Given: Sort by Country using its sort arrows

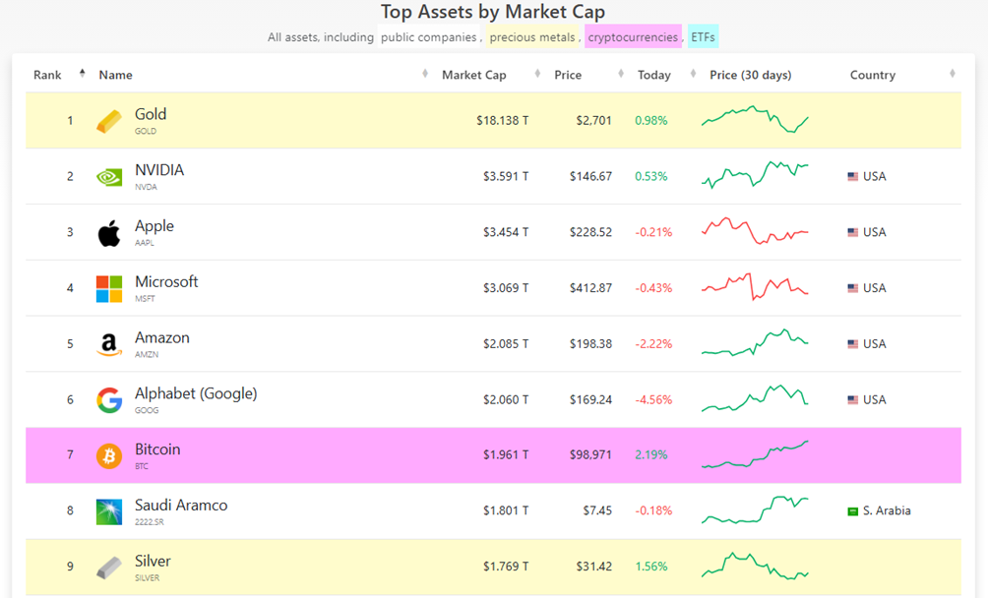Looking at the screenshot, I should (953, 74).
